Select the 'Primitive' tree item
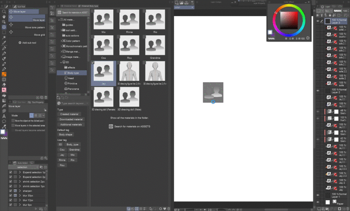This screenshot has height=211, width=350. point(71,84)
